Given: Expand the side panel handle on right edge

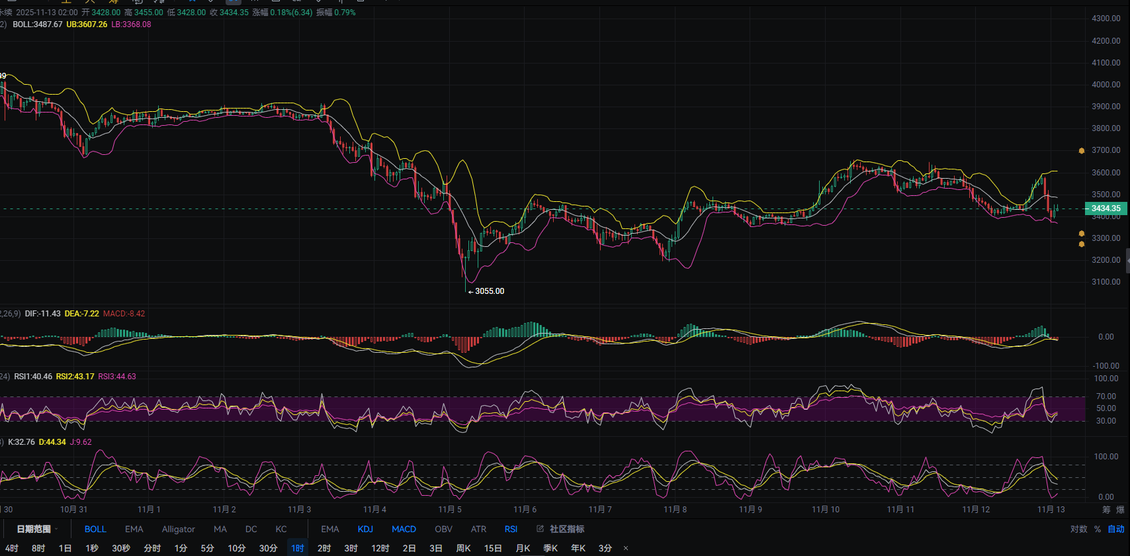Looking at the screenshot, I should 1127,261.
